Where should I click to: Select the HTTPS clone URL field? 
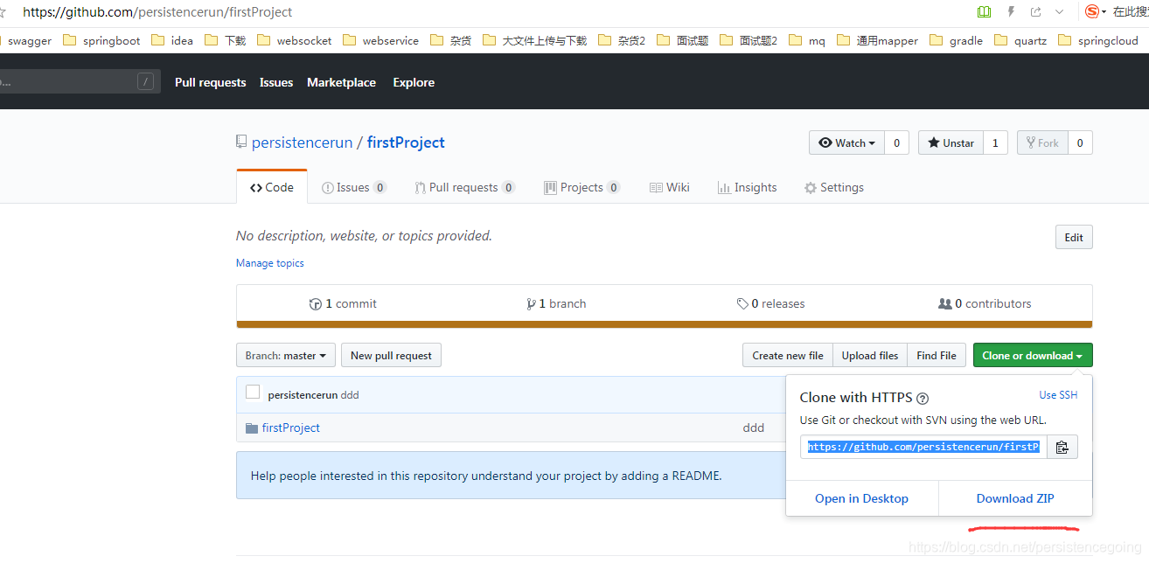923,447
